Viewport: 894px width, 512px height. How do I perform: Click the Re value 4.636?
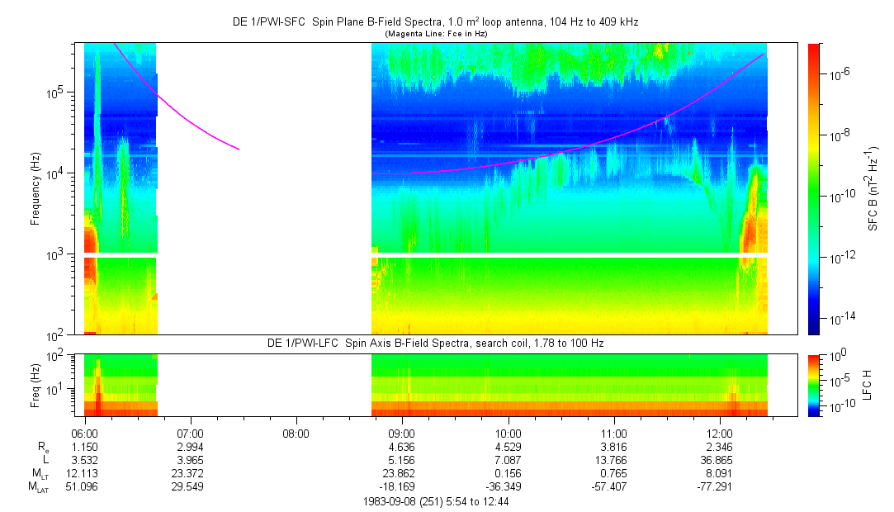[x=401, y=448]
